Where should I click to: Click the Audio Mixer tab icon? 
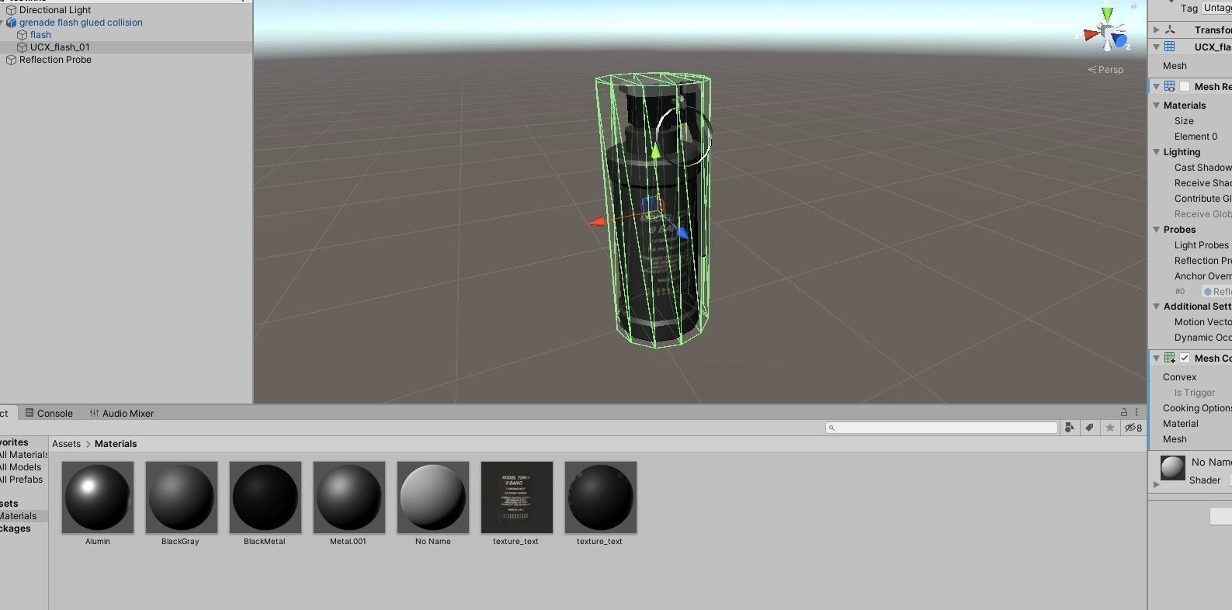[94, 413]
